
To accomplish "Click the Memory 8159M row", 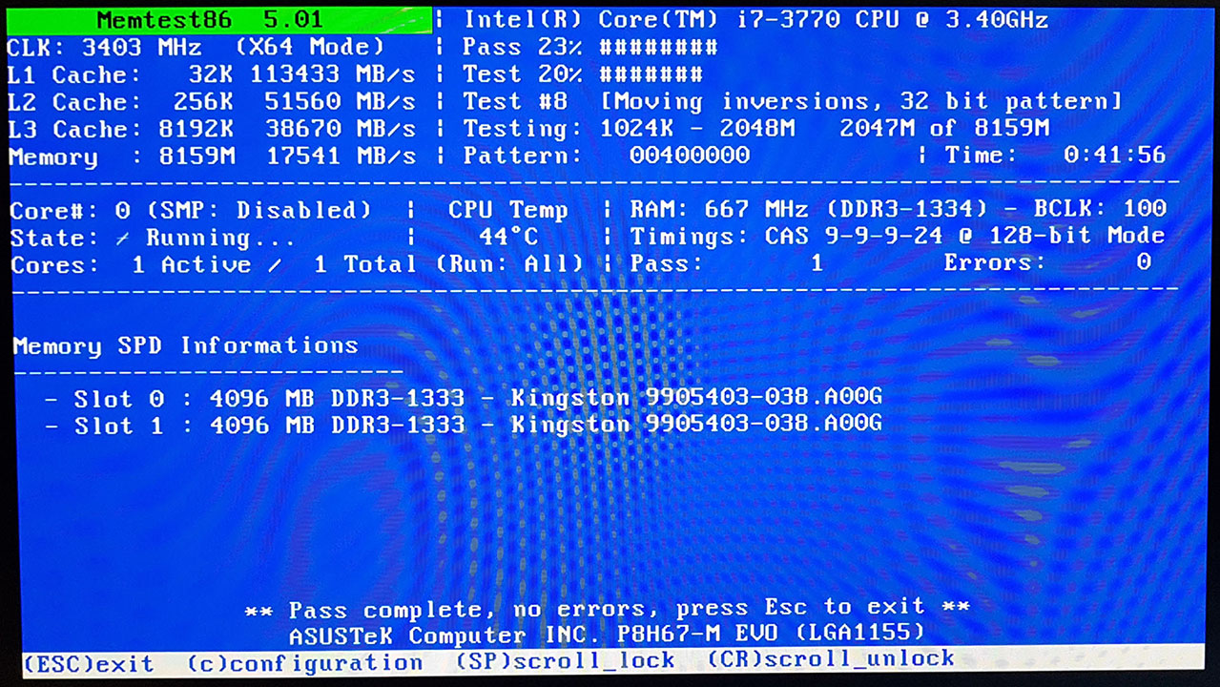I will click(x=212, y=156).
